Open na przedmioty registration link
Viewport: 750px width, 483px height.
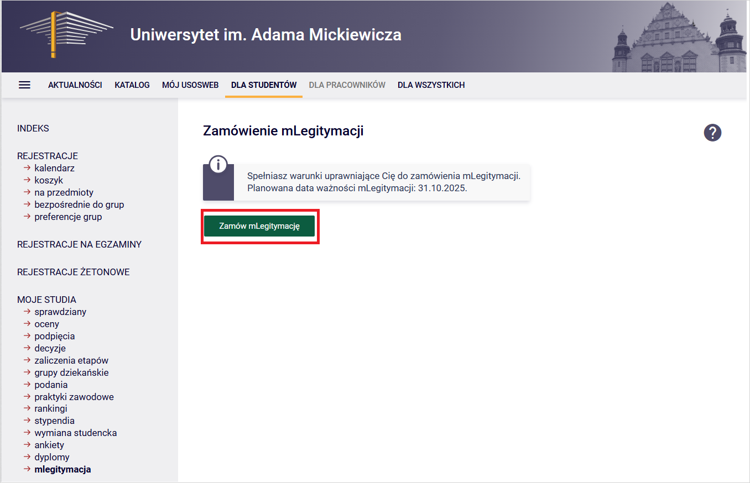tap(64, 192)
